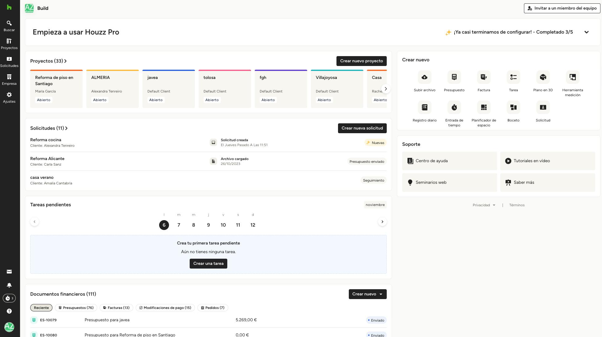Select day 9 in pending tasks calendar
The width and height of the screenshot is (602, 337).
(x=208, y=225)
